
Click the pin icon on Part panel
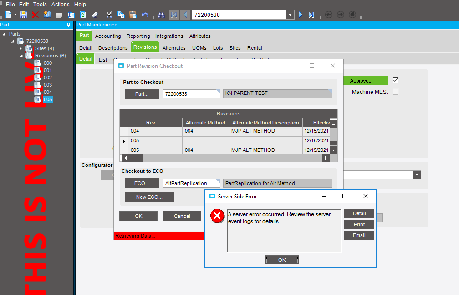tap(68, 25)
